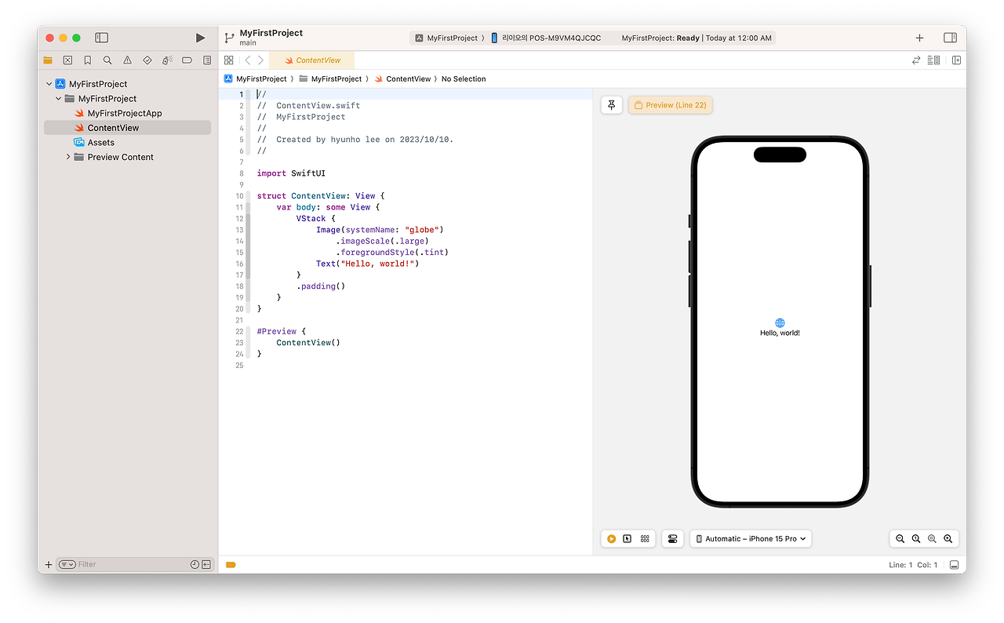
Task: Click inside the Filter field below the navigator
Action: [94, 564]
